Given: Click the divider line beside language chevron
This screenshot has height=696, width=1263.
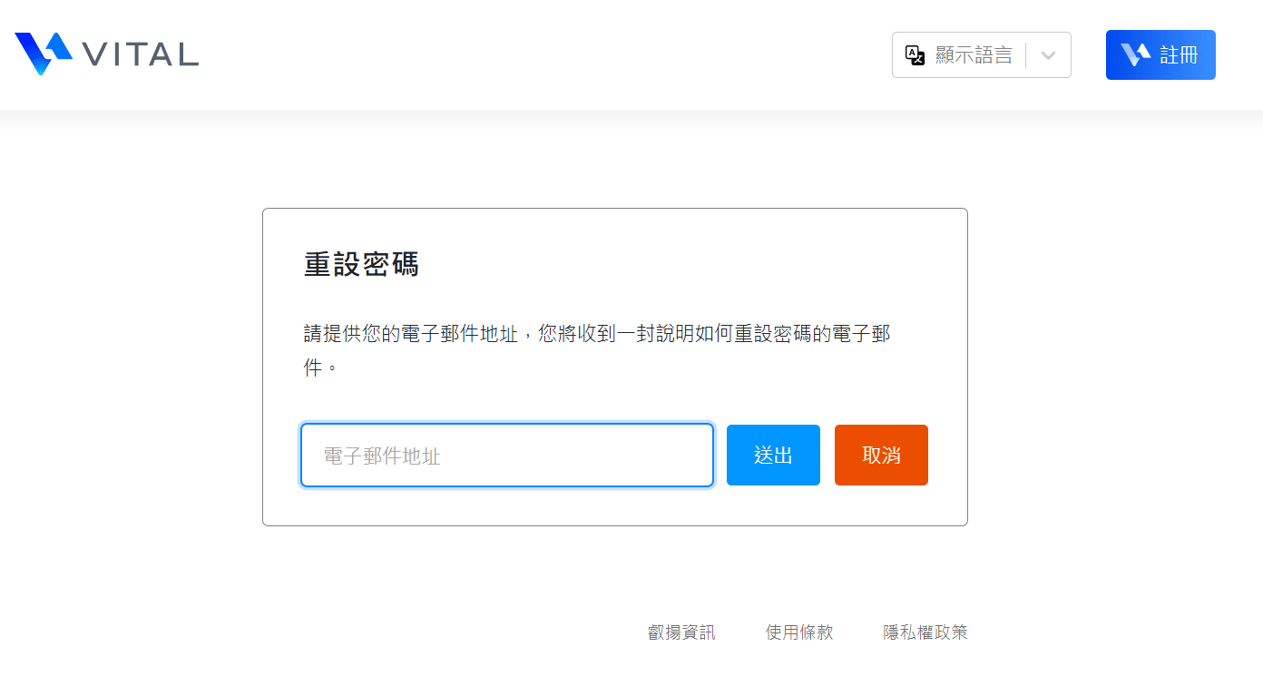Looking at the screenshot, I should [x=1026, y=55].
